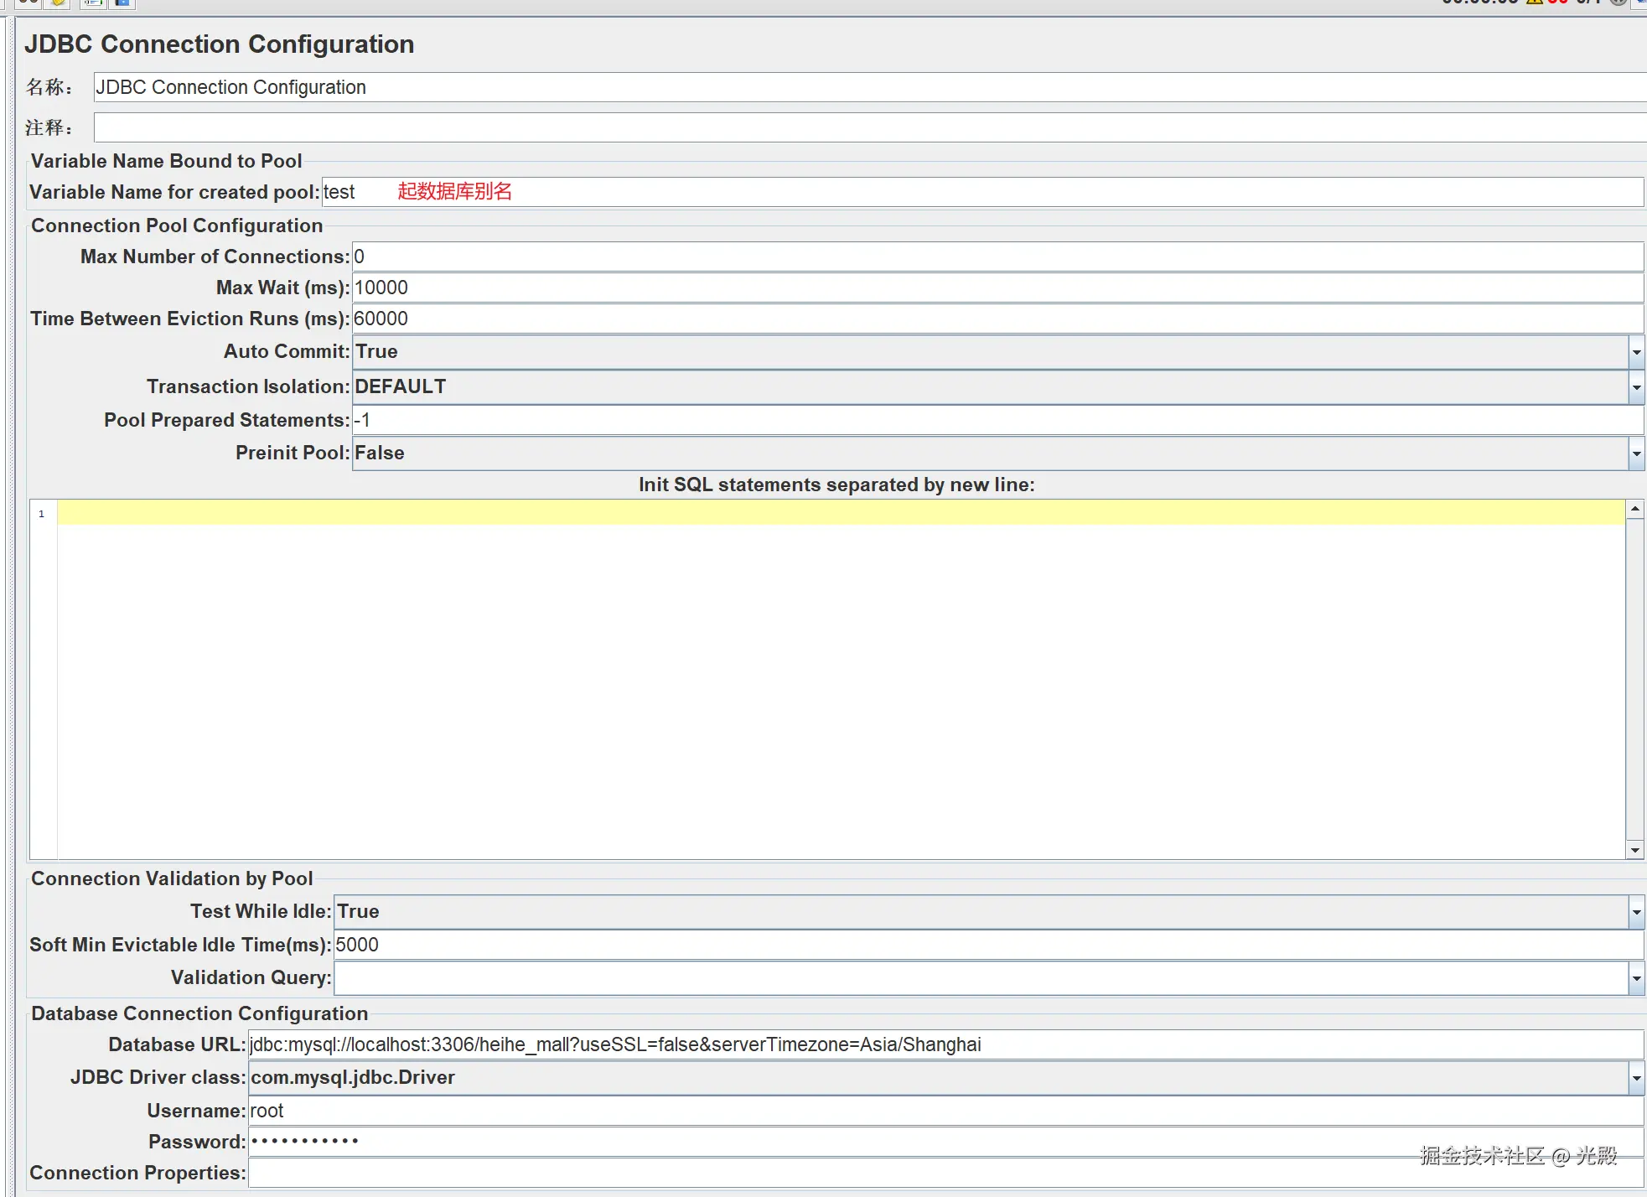Expand the JDBC Driver class dropdown
The width and height of the screenshot is (1647, 1197).
[1635, 1078]
